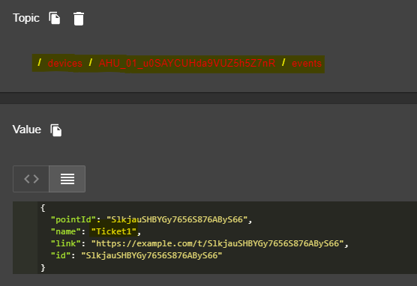This screenshot has width=417, height=286.
Task: Click the "id" key in JSON
Action: coord(61,255)
